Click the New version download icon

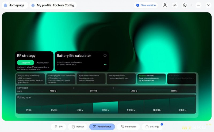[x=137, y=5]
